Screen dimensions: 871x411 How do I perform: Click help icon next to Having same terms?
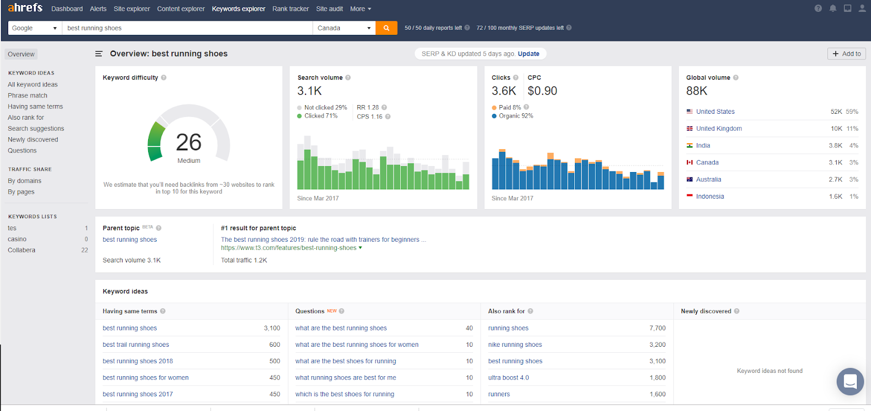point(163,311)
